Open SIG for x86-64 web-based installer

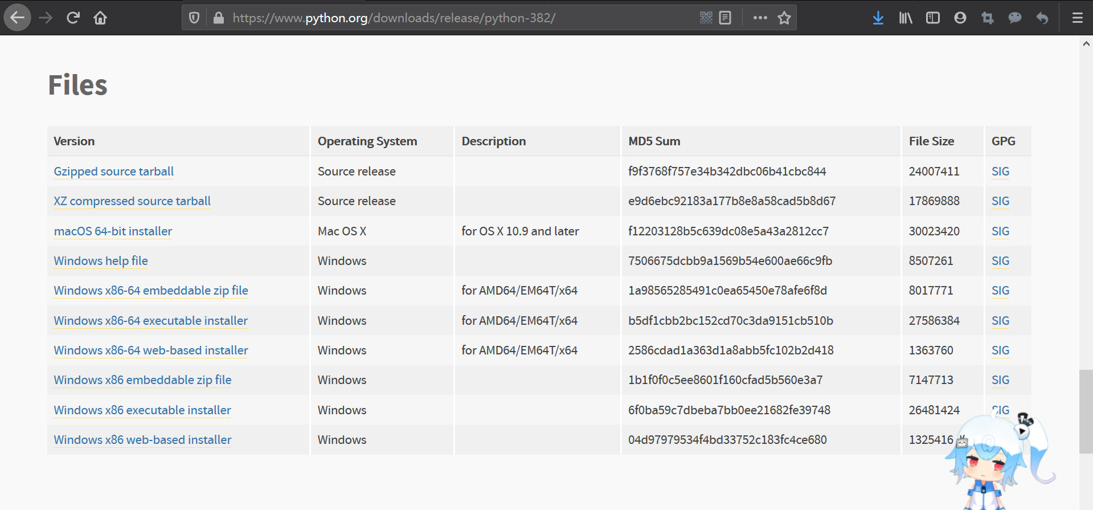tap(1000, 350)
